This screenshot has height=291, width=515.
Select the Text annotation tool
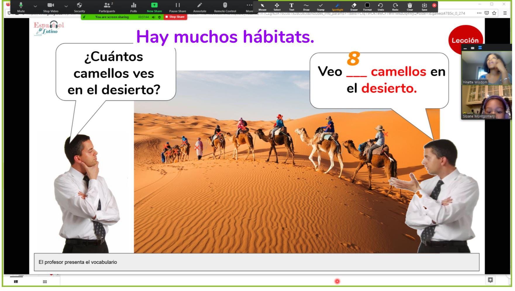tap(291, 7)
